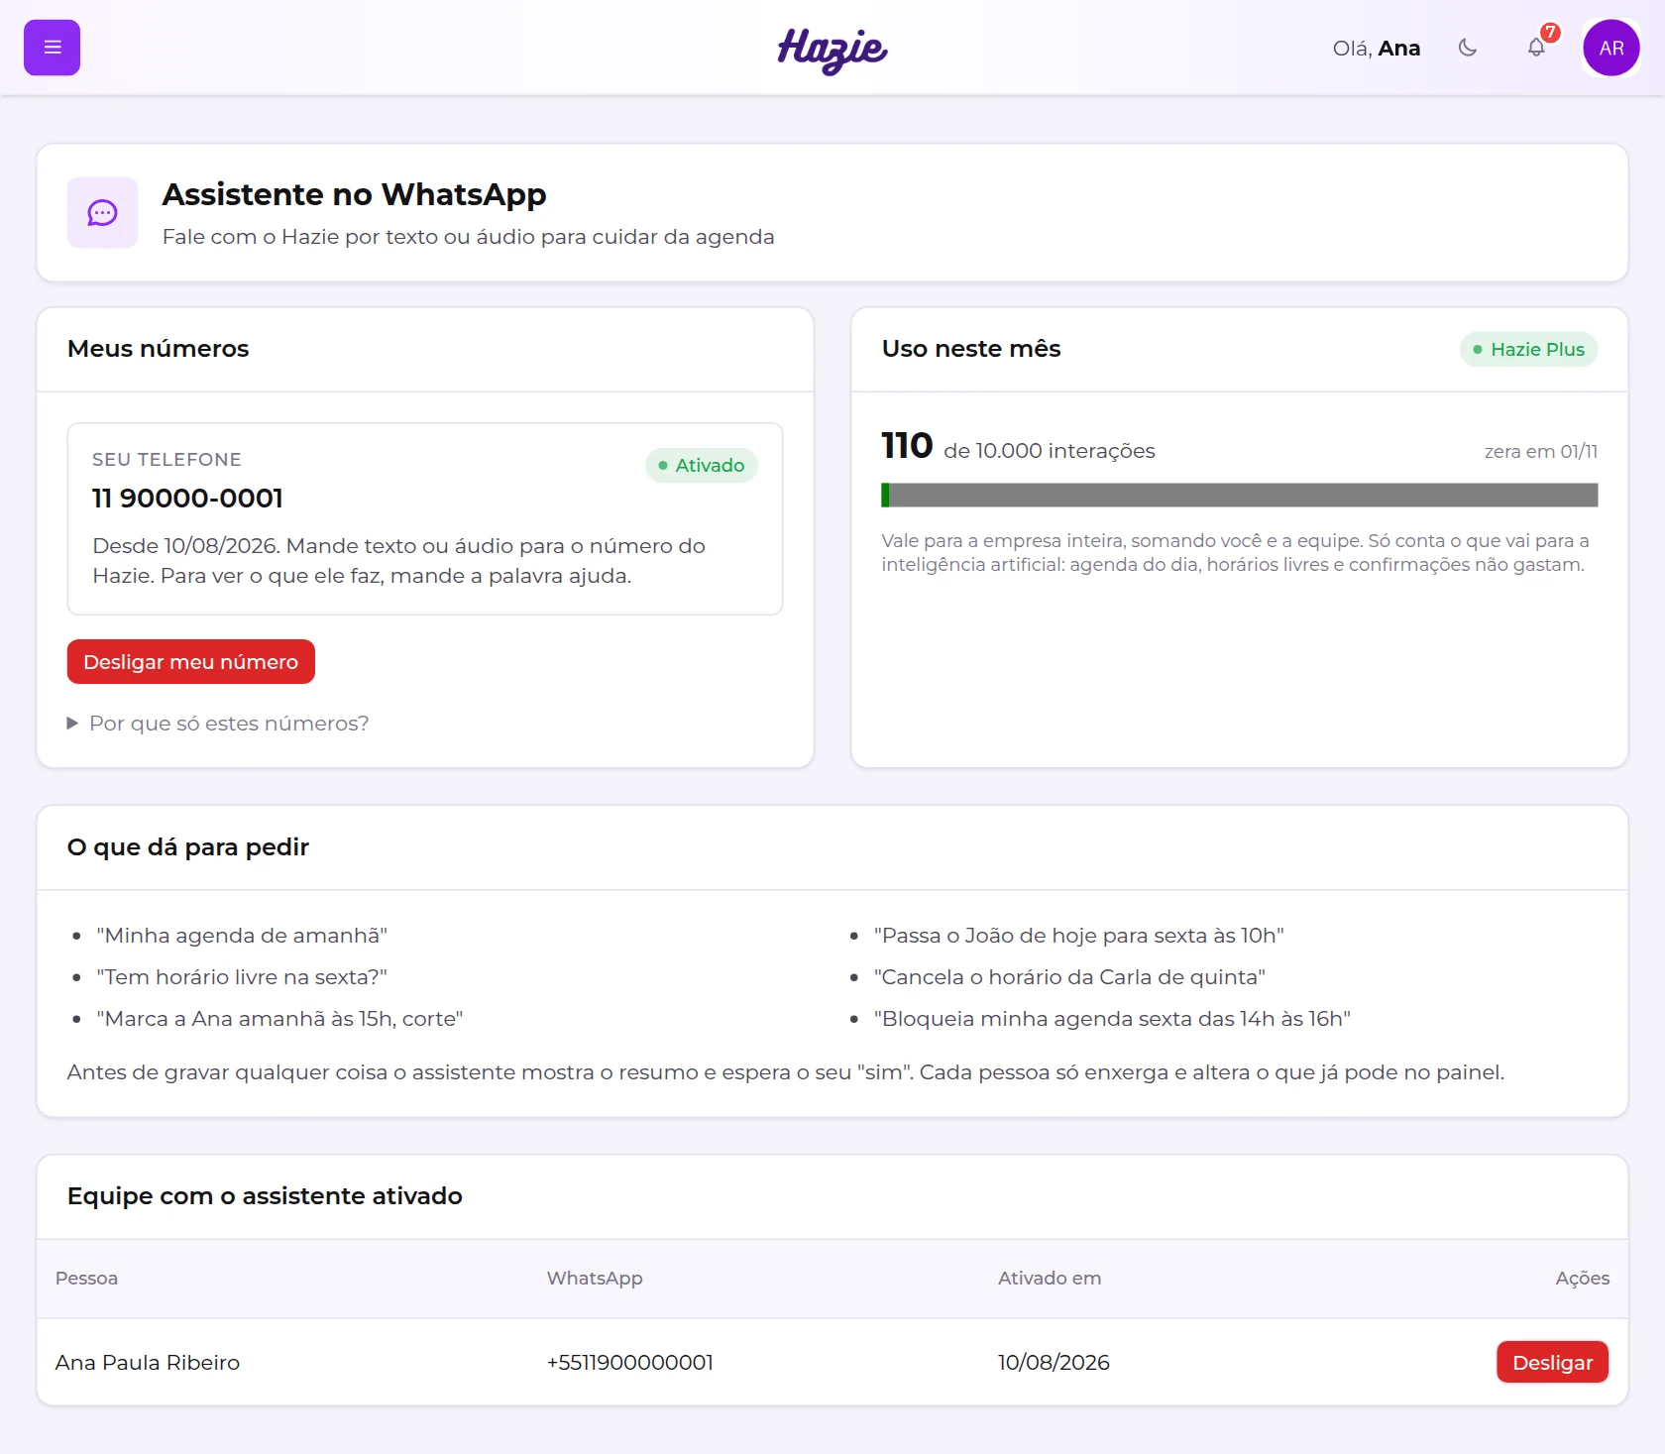The height and width of the screenshot is (1454, 1665).
Task: Click "Bloqueia minha agenda sexta das 14h" example
Action: click(1112, 1019)
